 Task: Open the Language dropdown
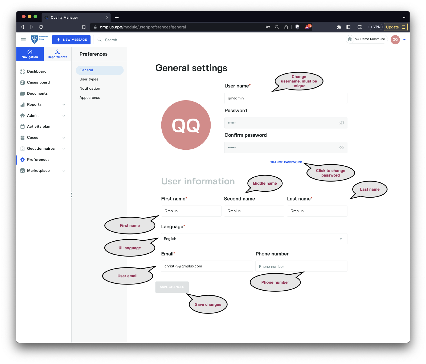tap(254, 239)
